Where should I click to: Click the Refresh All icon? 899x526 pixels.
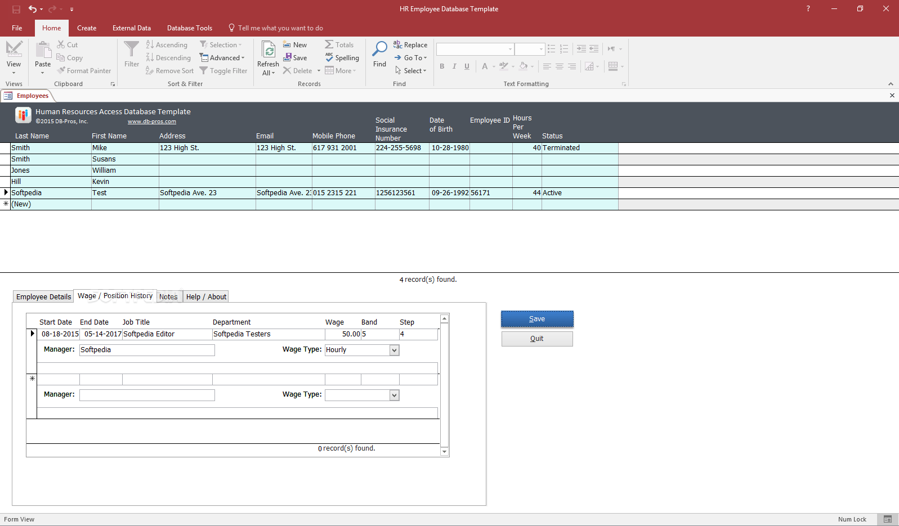(269, 50)
